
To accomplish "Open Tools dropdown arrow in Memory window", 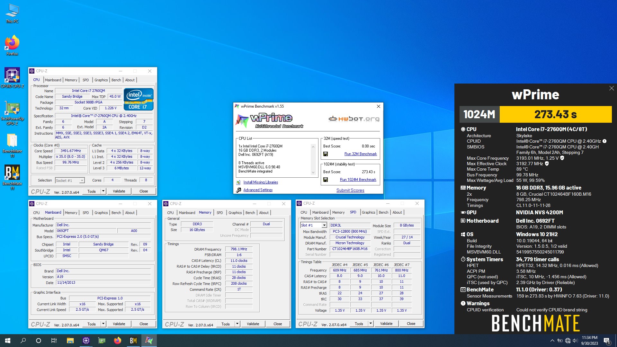I will tap(237, 324).
